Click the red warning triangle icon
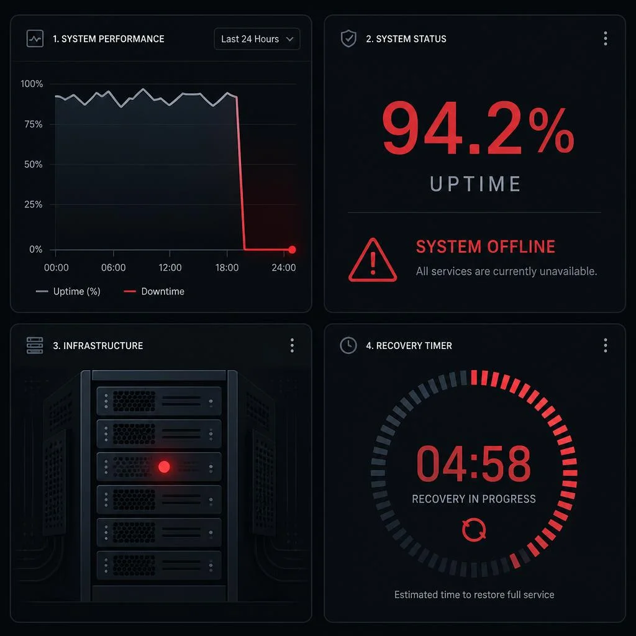The width and height of the screenshot is (636, 636). click(373, 260)
